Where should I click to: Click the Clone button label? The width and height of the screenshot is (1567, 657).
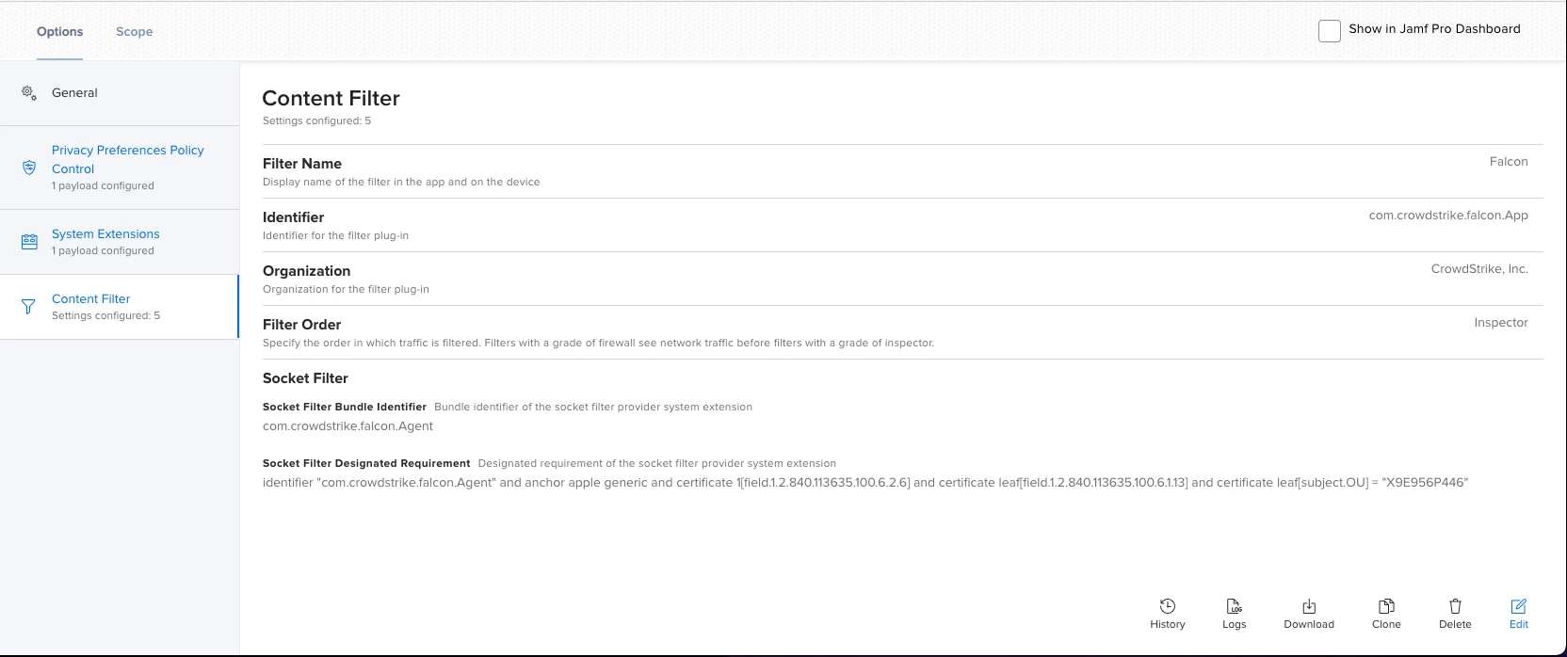click(x=1386, y=624)
